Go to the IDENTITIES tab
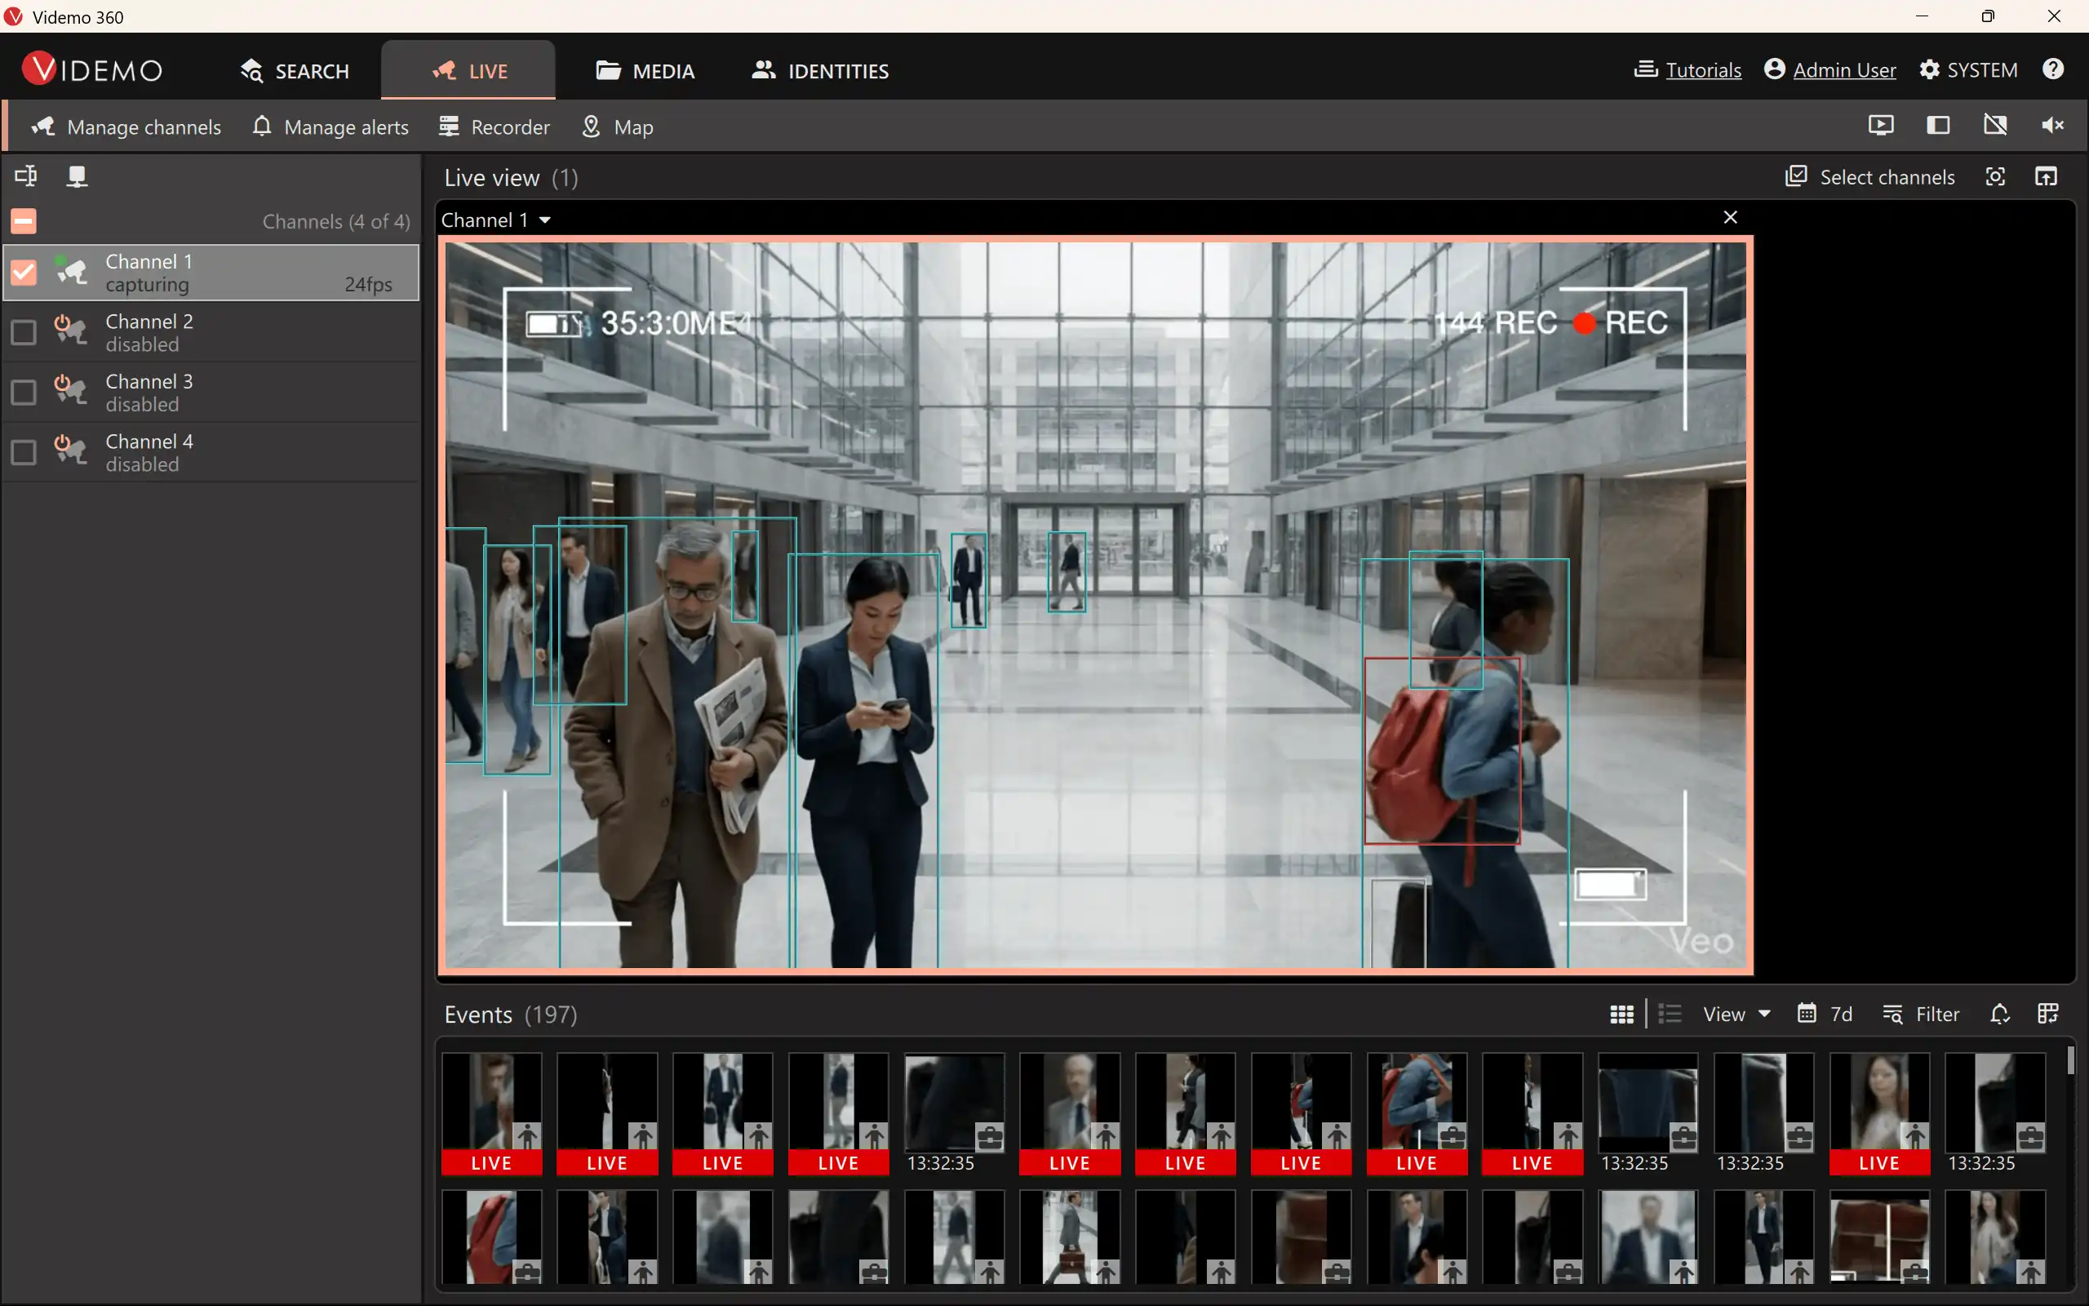Image resolution: width=2089 pixels, height=1306 pixels. 819,71
